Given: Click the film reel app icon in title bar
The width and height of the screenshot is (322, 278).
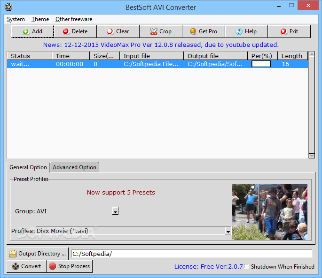Looking at the screenshot, I should click(8, 7).
